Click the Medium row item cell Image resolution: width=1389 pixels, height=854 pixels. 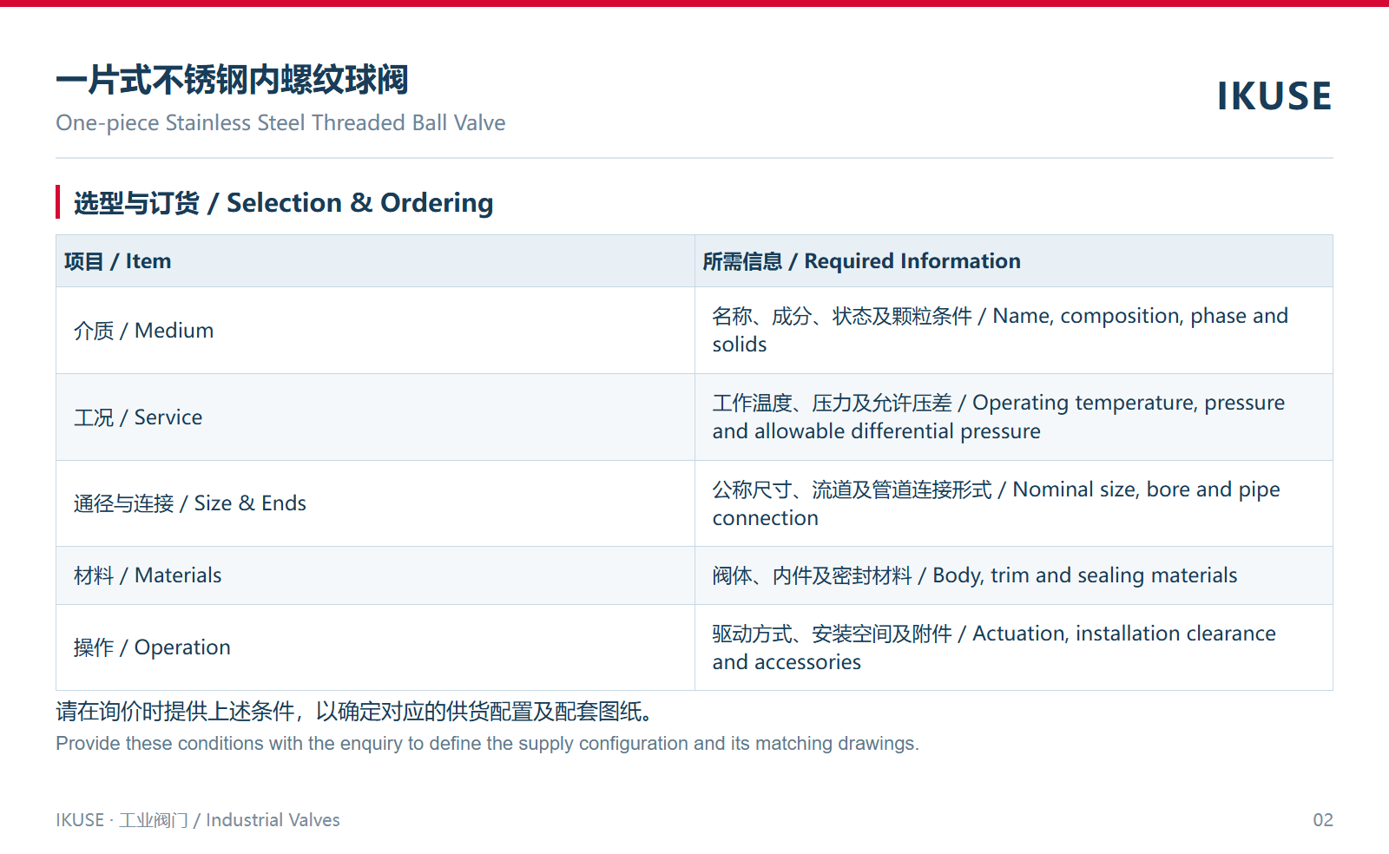(x=375, y=331)
